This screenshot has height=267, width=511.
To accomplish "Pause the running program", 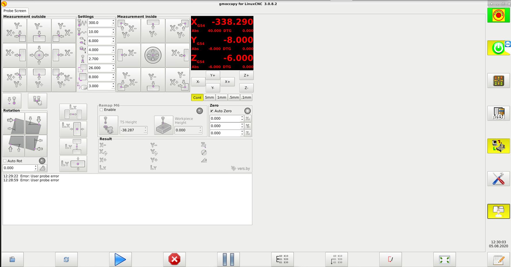I will click(228, 260).
